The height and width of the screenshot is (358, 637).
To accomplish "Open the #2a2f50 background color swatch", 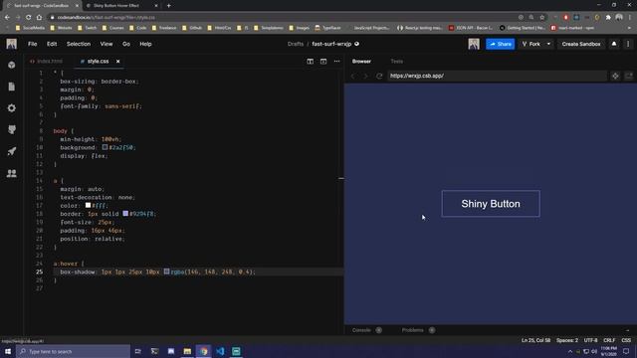I will click(x=105, y=147).
